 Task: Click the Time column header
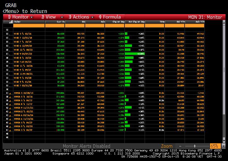coord(155,22)
